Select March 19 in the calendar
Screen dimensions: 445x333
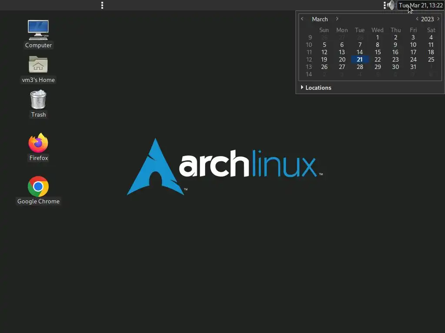click(x=324, y=59)
